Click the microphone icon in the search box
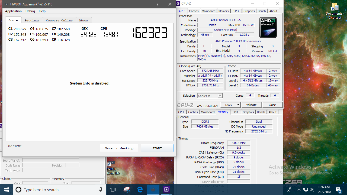The height and width of the screenshot is (195, 347). coord(101,190)
